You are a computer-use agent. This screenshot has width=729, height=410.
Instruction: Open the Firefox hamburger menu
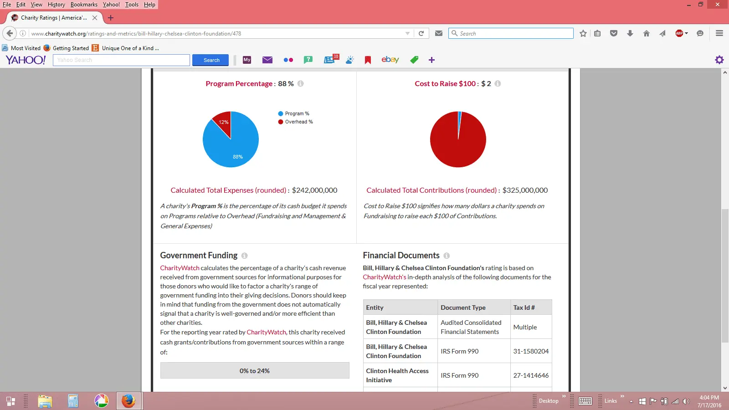(719, 33)
